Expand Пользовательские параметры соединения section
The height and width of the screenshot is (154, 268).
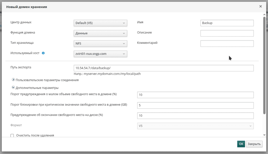click(x=13, y=80)
